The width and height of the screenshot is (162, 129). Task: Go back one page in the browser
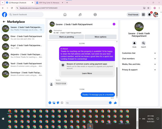pyautogui.click(x=3, y=8)
